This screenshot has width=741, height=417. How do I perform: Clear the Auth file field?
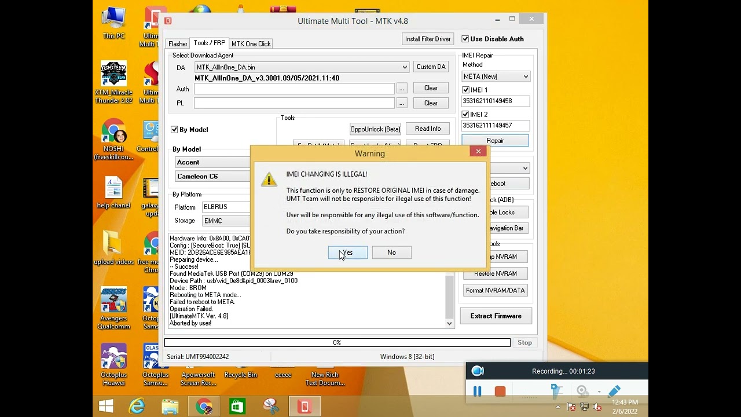tap(431, 88)
